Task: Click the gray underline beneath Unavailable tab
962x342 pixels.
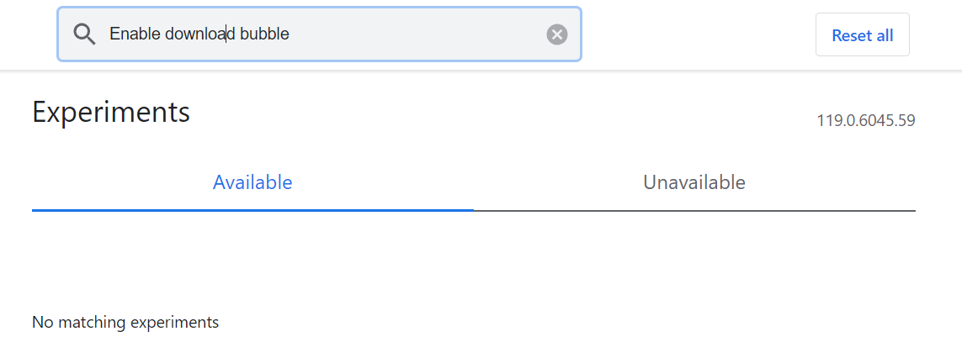Action: 694,210
